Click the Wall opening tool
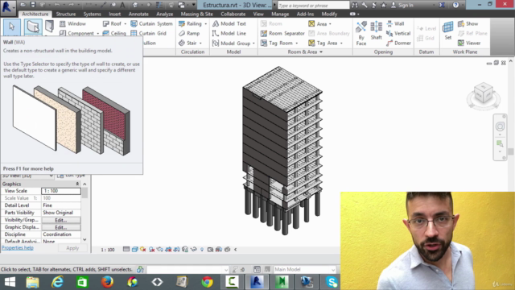The height and width of the screenshot is (290, 515). point(395,23)
